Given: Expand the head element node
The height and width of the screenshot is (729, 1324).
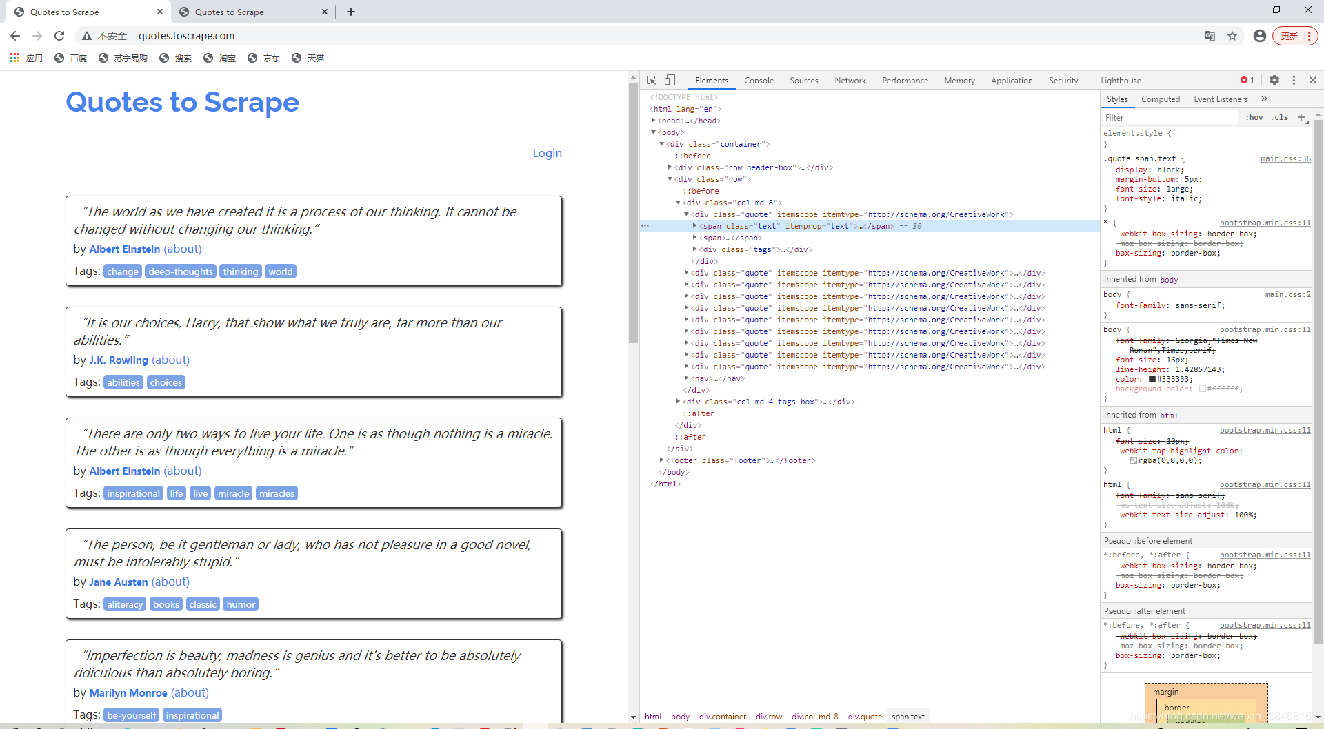Looking at the screenshot, I should pos(653,121).
